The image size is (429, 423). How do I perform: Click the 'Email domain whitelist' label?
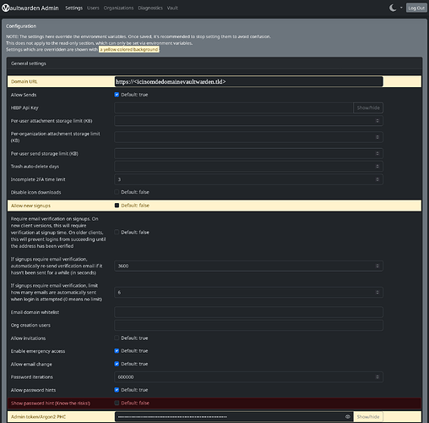point(35,312)
